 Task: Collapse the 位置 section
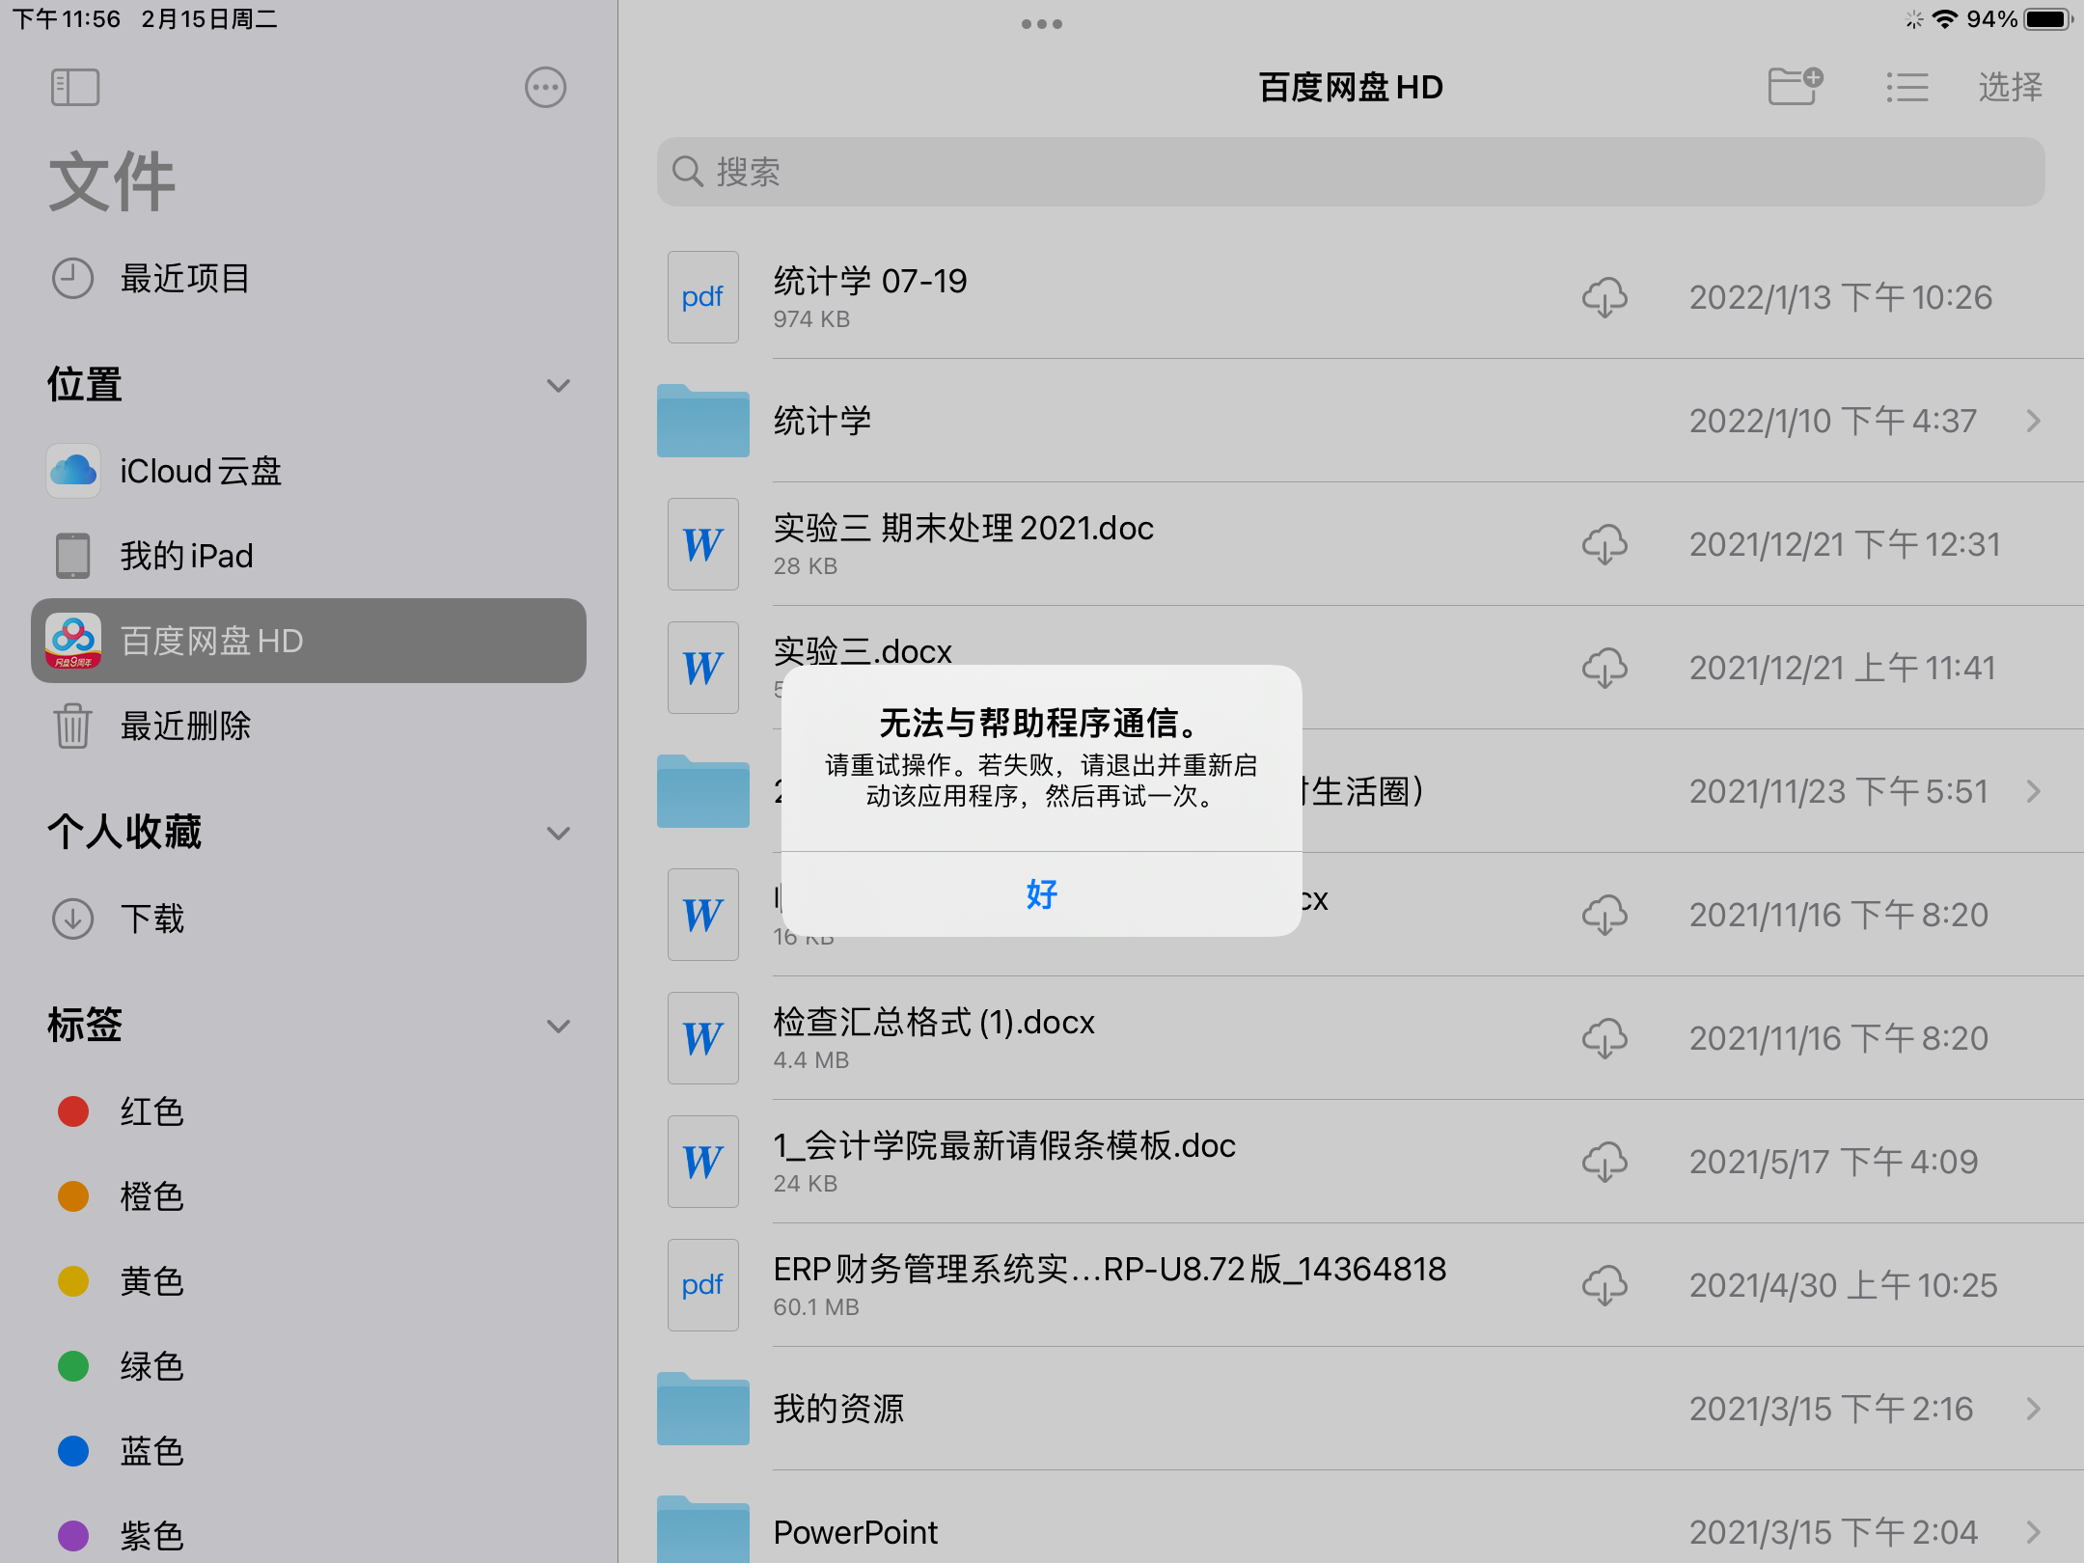click(558, 386)
